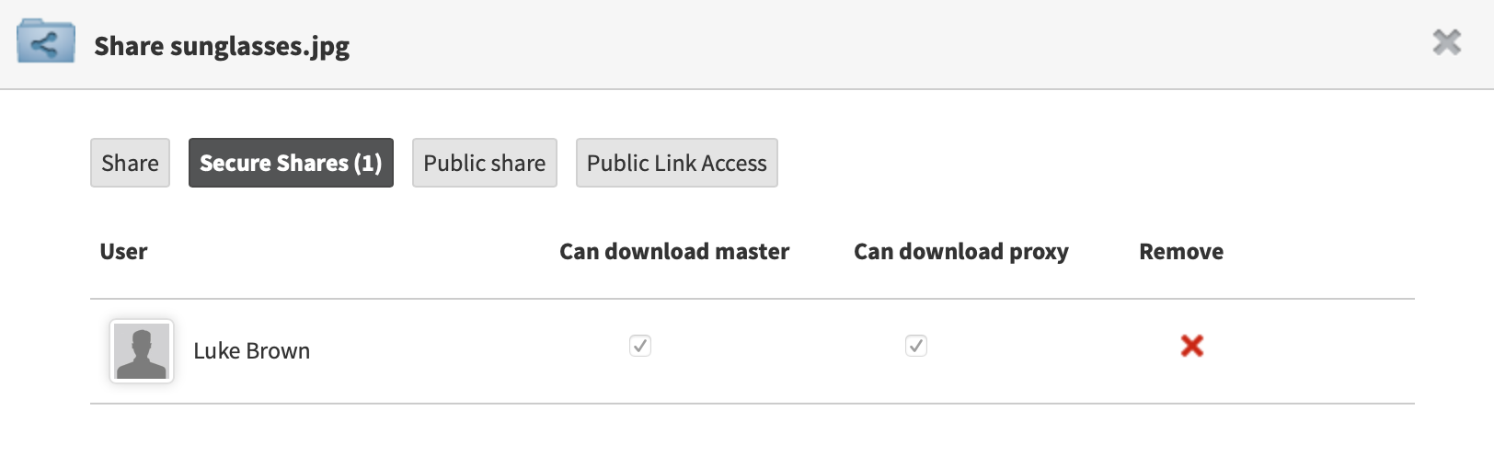Click the blue folder share symbol beside the title
Image resolution: width=1494 pixels, height=456 pixels.
click(x=46, y=41)
